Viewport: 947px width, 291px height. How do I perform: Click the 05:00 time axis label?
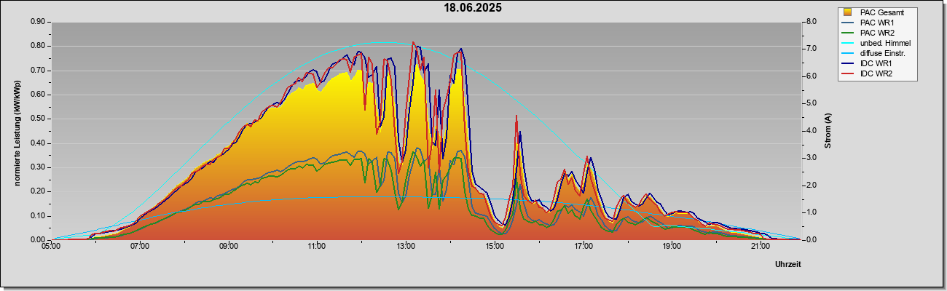[x=51, y=247]
